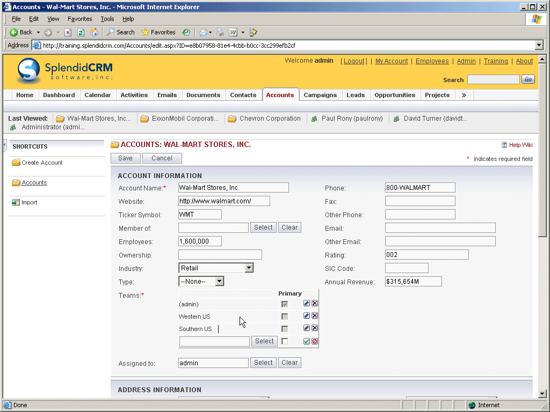The image size is (550, 412).
Task: Expand the more tabs chevron after Projects
Action: [x=464, y=95]
